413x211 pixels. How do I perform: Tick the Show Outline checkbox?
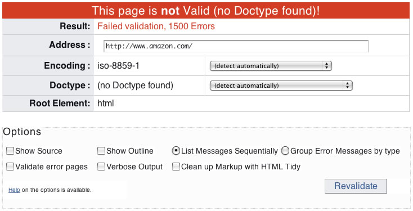point(101,151)
